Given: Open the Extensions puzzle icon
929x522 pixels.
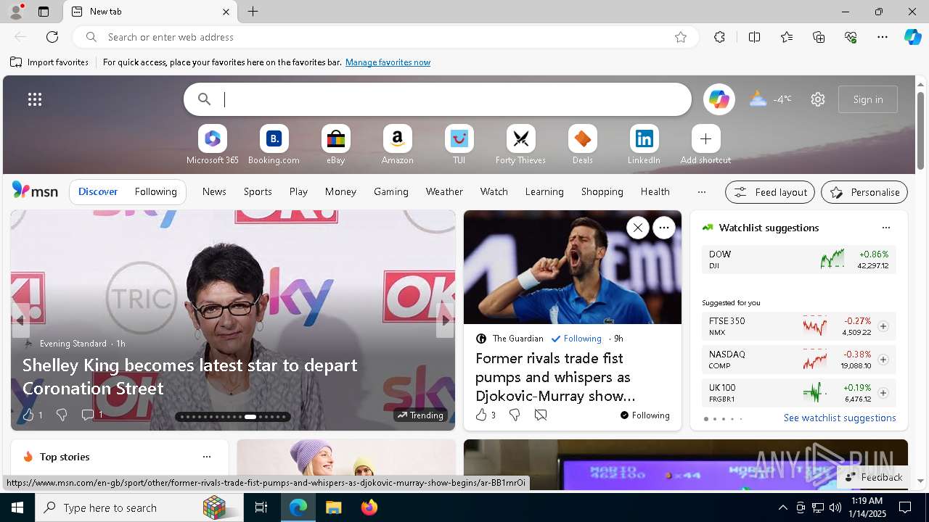Looking at the screenshot, I should pyautogui.click(x=719, y=37).
